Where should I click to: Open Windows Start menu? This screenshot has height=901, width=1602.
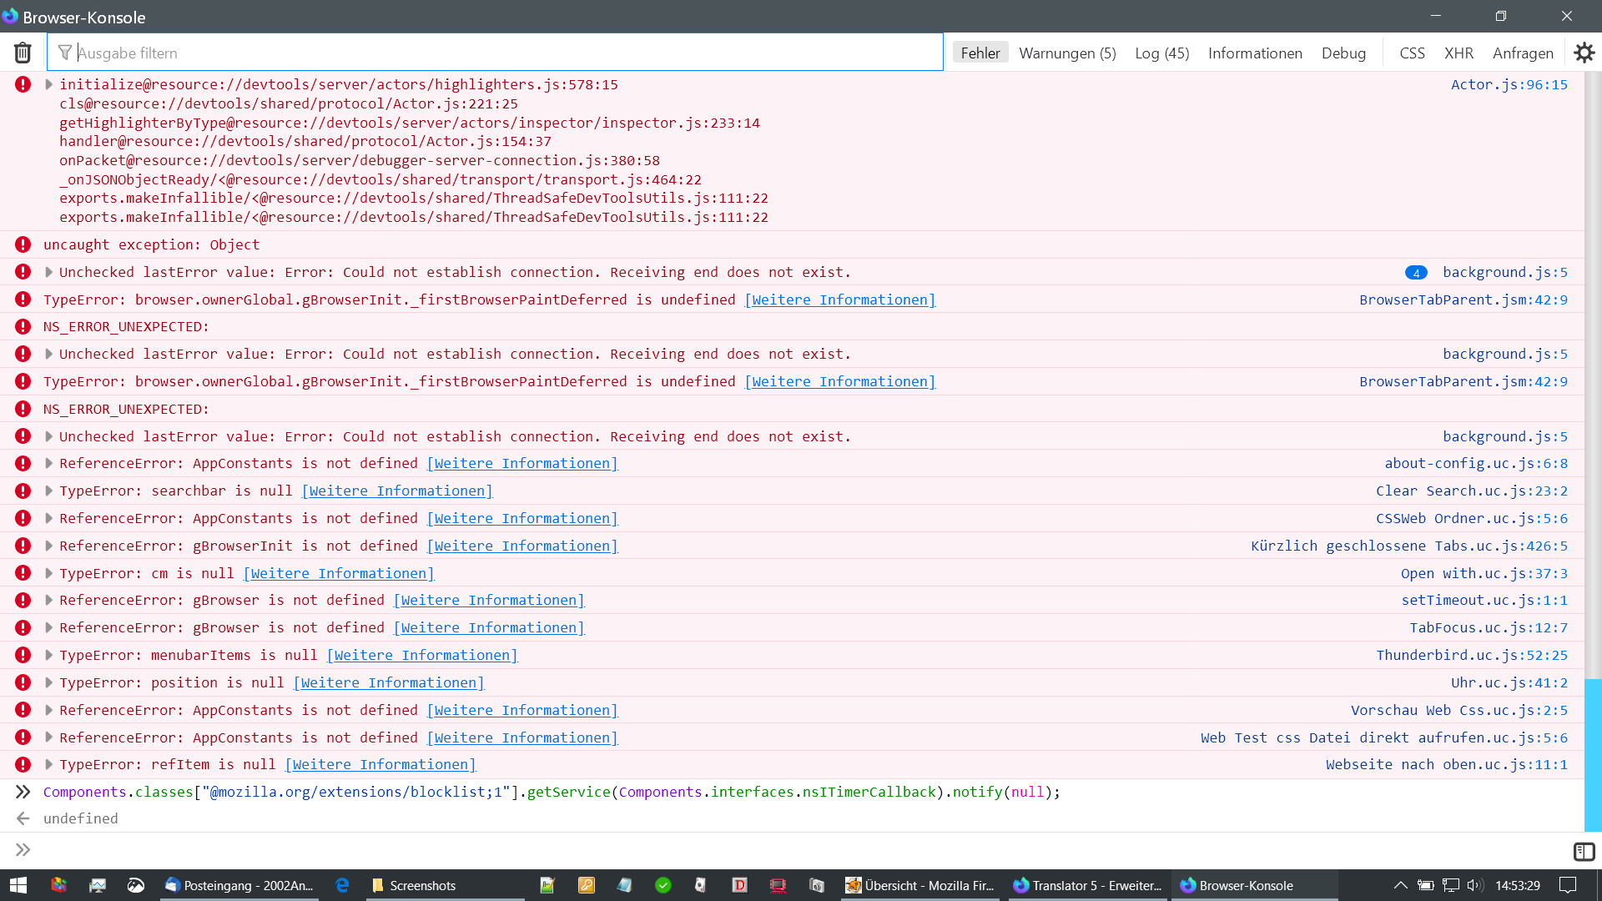click(18, 885)
